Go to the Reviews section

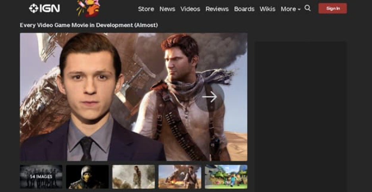point(217,9)
